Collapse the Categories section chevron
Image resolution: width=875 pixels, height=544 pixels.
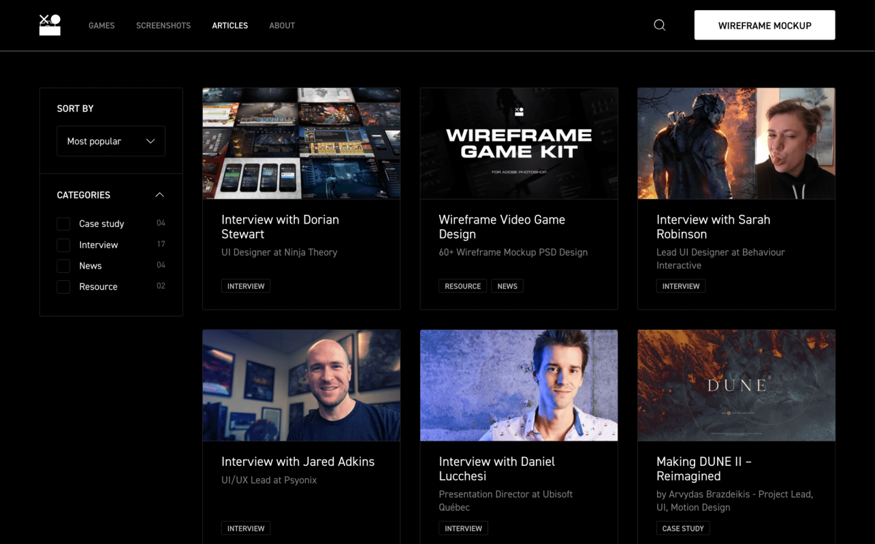click(159, 195)
